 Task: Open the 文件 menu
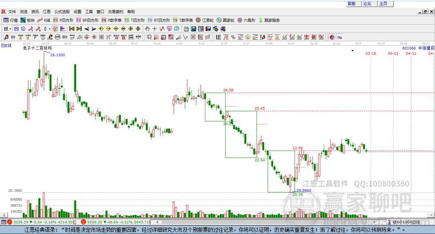[12, 11]
